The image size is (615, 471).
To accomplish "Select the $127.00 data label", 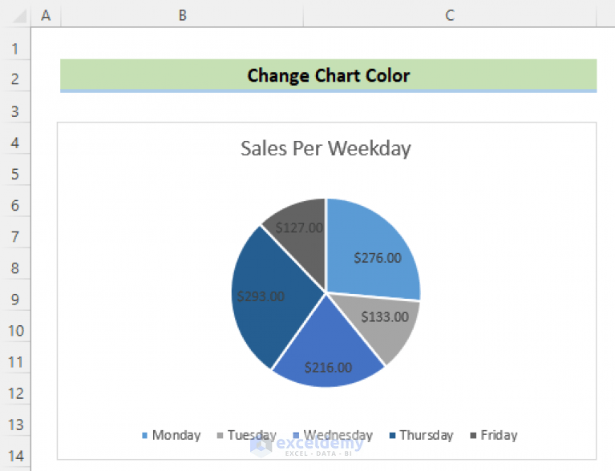I will pyautogui.click(x=299, y=227).
